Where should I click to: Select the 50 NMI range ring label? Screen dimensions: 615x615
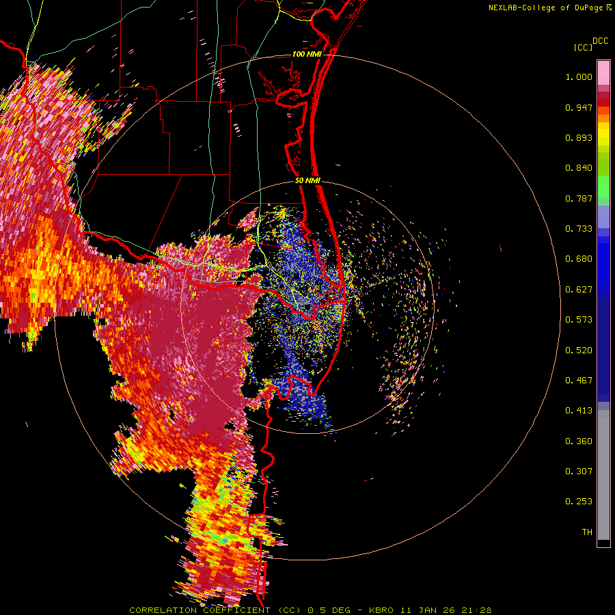tap(307, 180)
